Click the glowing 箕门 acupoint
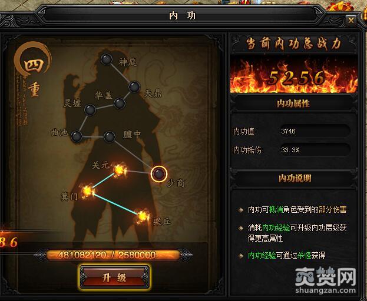367x301 pixels. 88,191
